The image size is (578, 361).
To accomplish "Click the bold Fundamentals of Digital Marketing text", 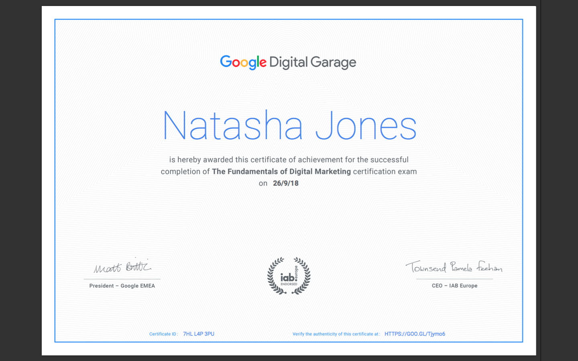I will [x=281, y=171].
